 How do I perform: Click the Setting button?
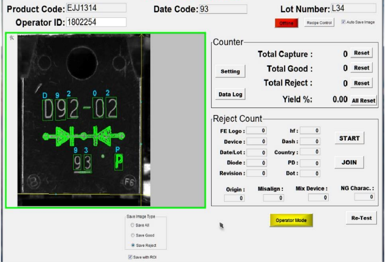click(230, 71)
